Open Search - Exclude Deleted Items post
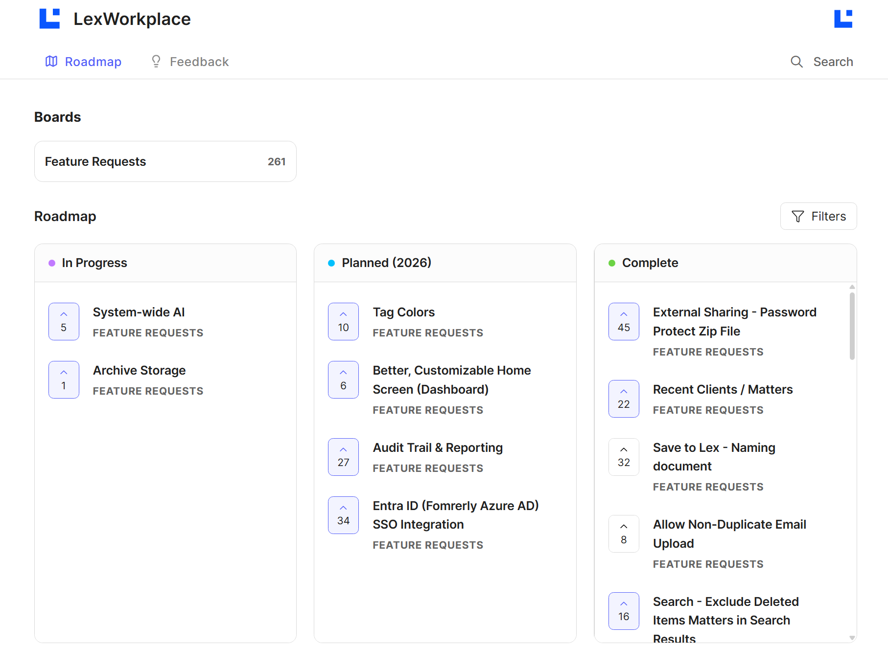Viewport: 888px width, 669px height. tap(726, 620)
